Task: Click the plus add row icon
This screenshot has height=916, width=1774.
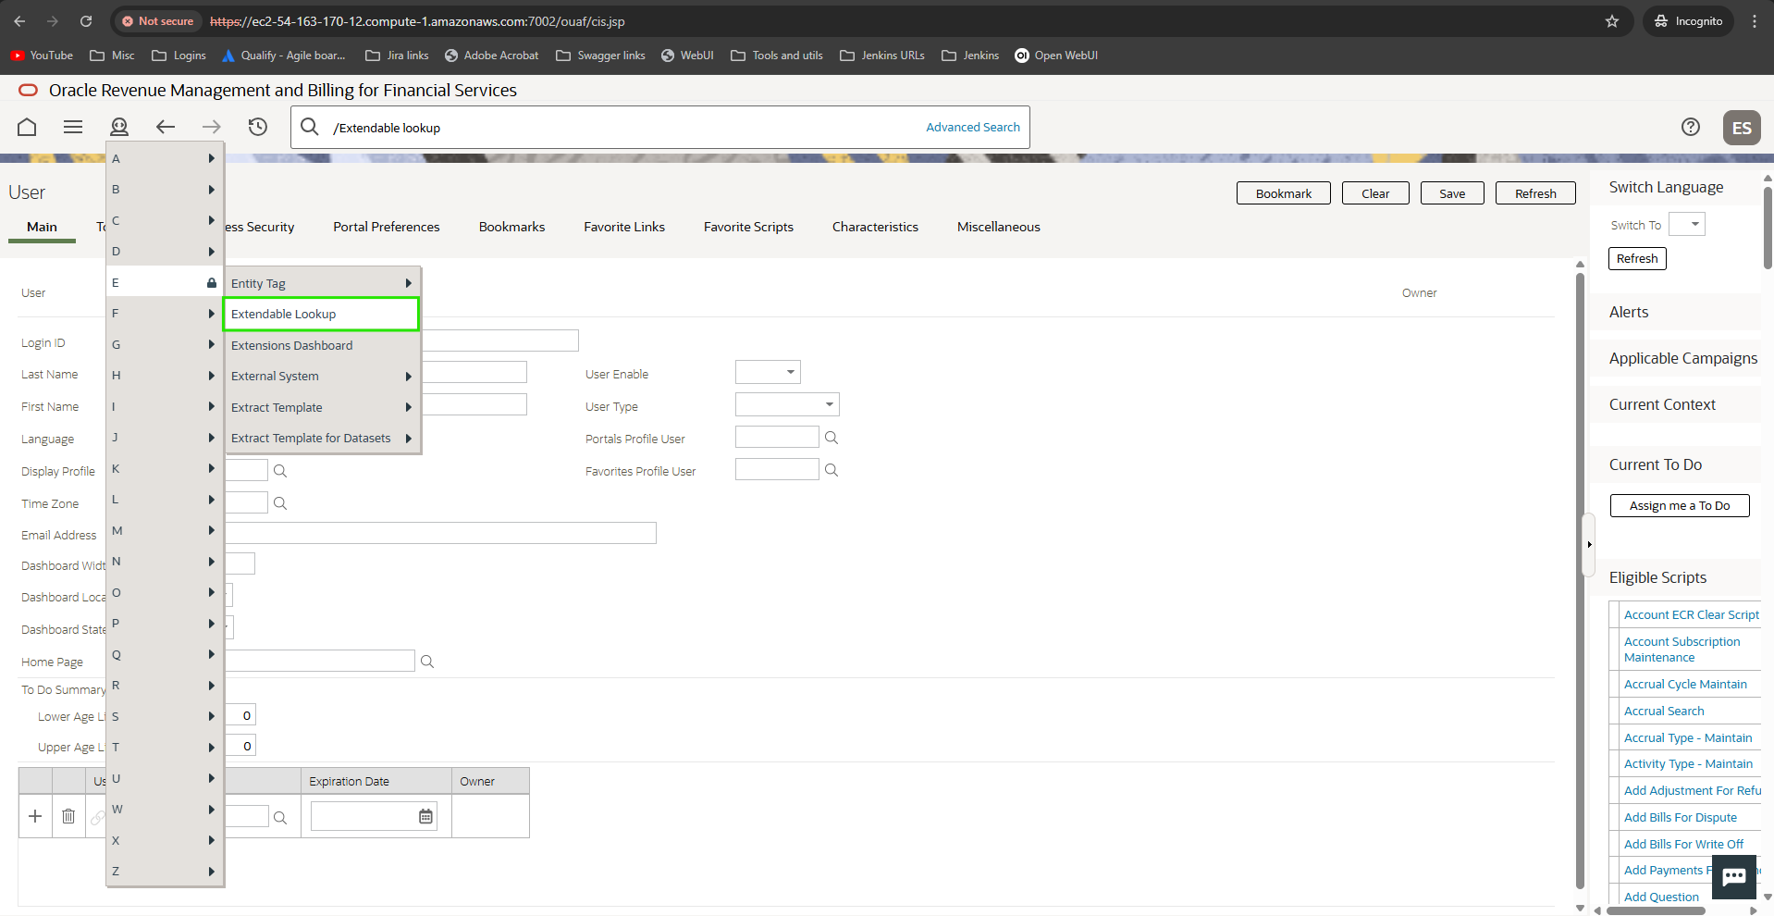Action: click(x=35, y=816)
